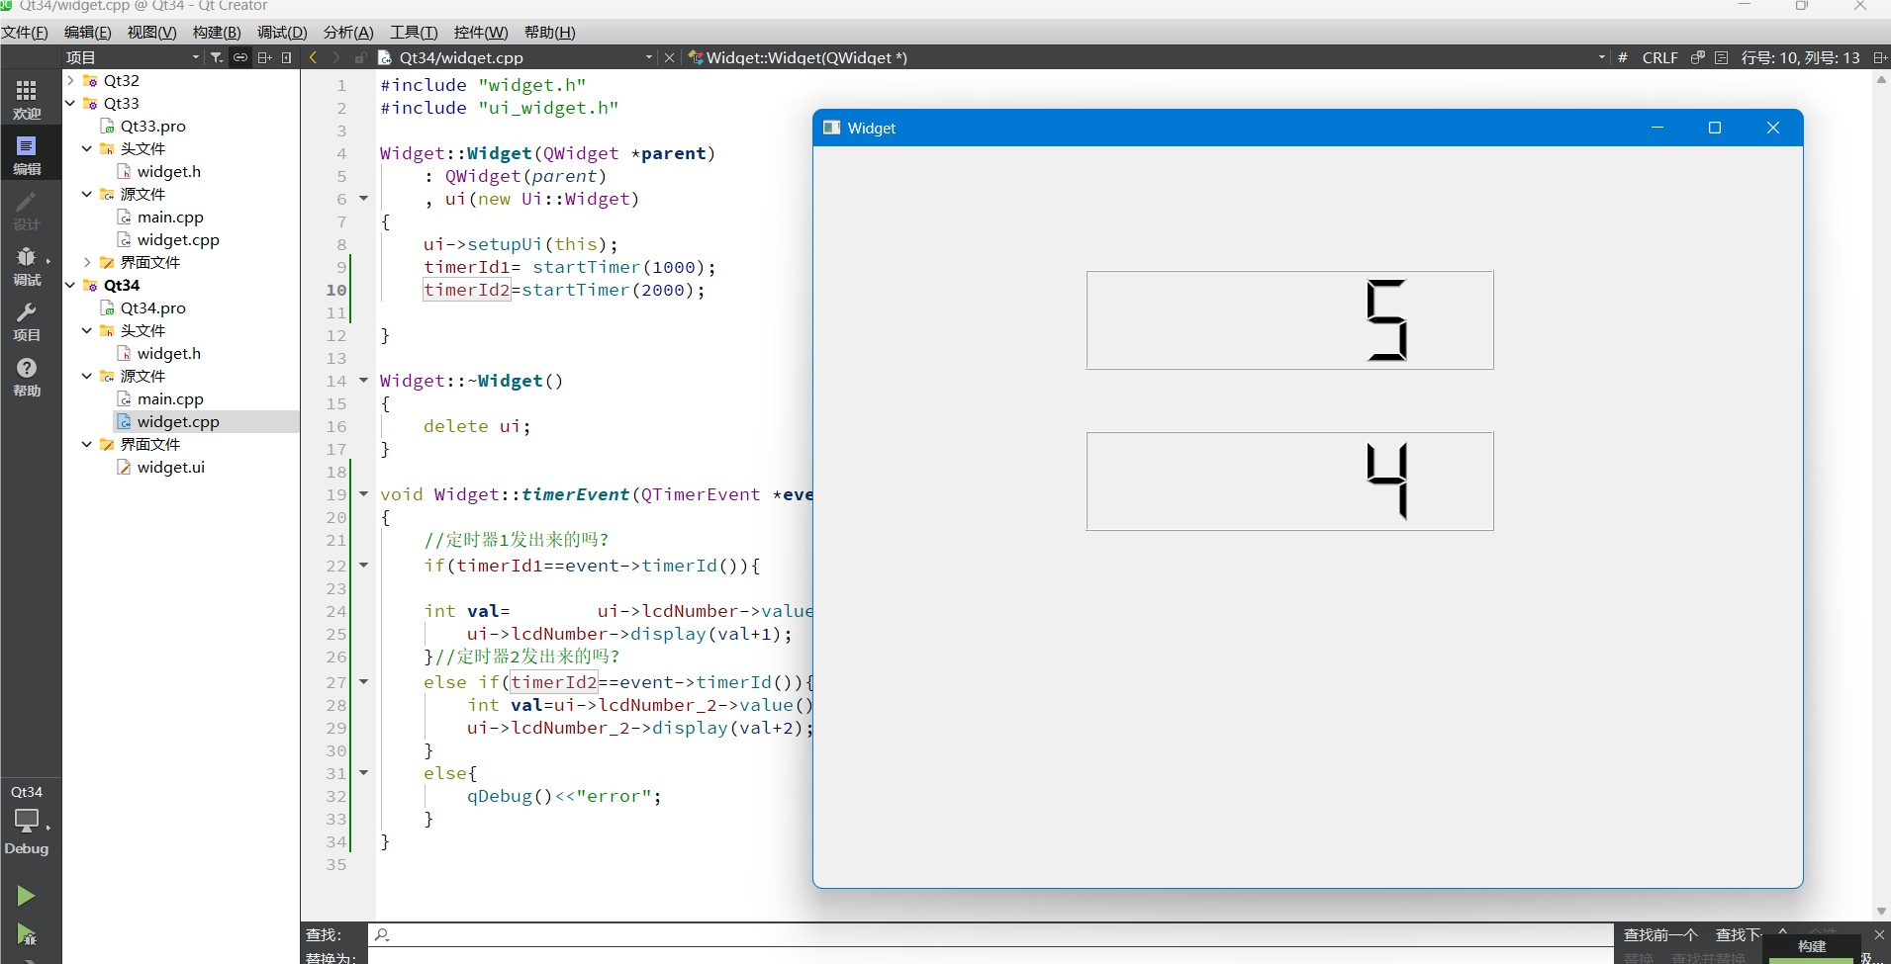Click the file lock icon in editor toolbar
The height and width of the screenshot is (964, 1891).
(360, 57)
